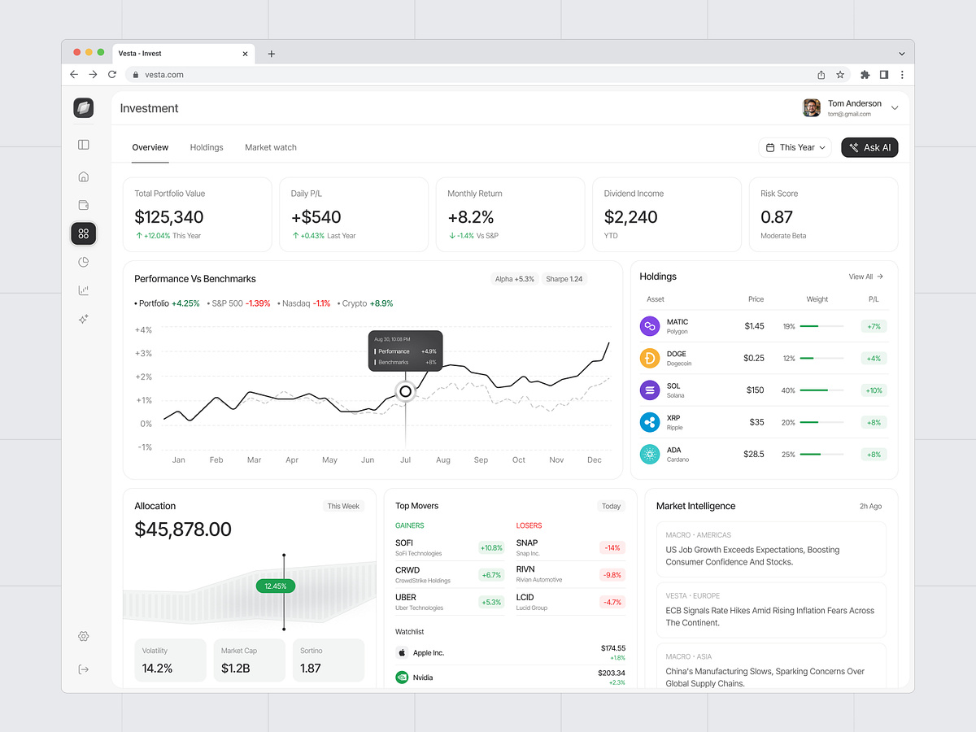Switch to the Market watch tab
Screen dimensions: 976x732
271,147
